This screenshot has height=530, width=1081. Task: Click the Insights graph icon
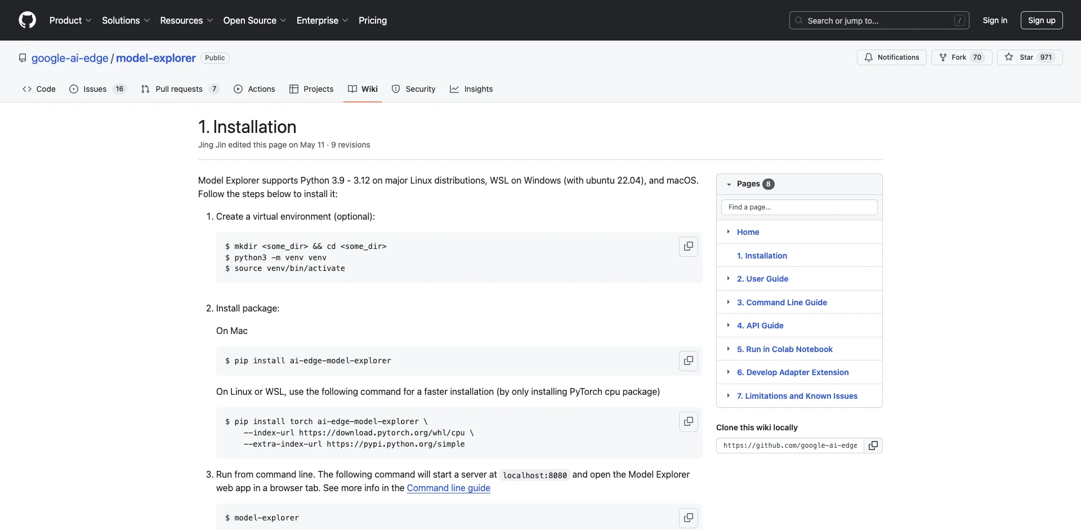pyautogui.click(x=454, y=89)
